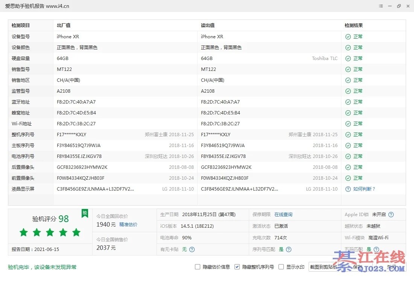414x281 pixels.
Task: Open the 截图到剪贴板 dropdown
Action: tap(324, 267)
